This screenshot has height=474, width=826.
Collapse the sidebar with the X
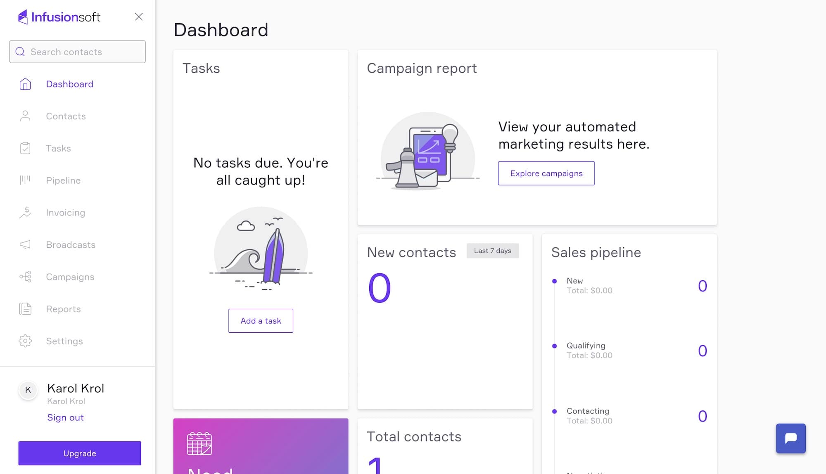coord(139,17)
